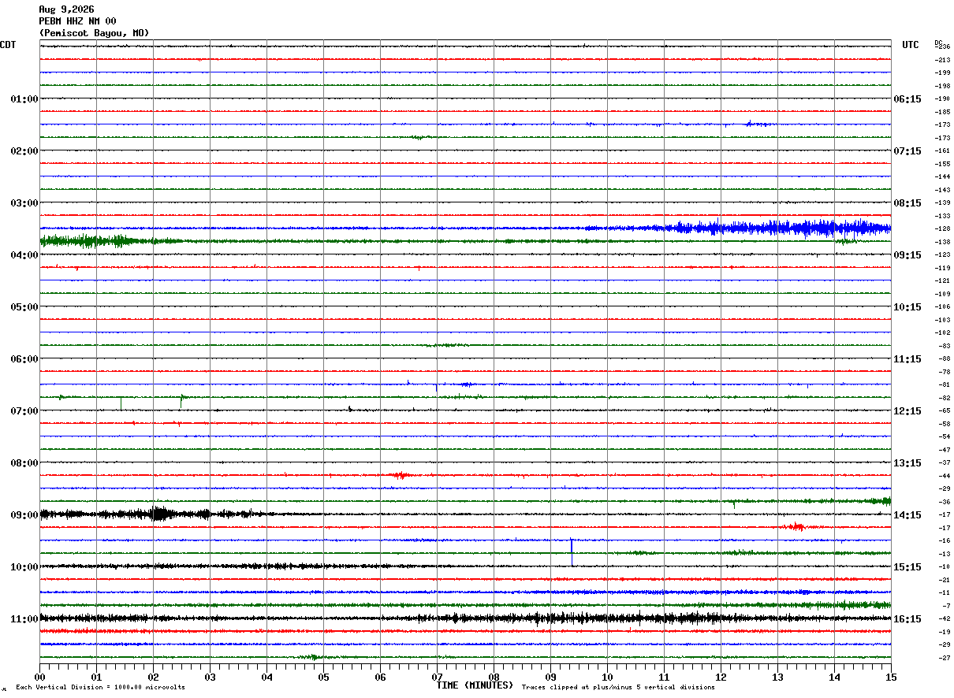Screen dimensions: 954x698
Task: Click the 14:15 UTC time label
Action: click(x=907, y=514)
